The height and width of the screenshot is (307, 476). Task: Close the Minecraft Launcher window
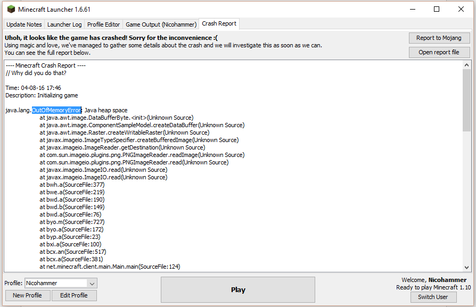coord(461,9)
